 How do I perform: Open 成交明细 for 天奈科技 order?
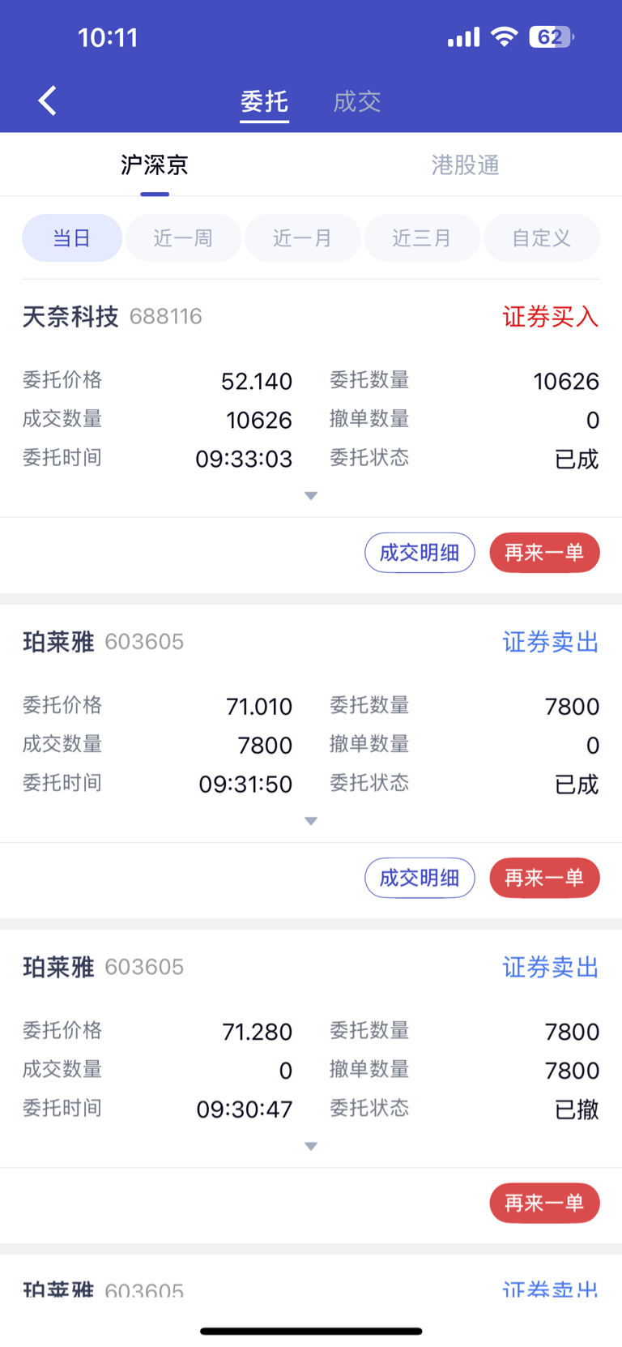coord(420,553)
